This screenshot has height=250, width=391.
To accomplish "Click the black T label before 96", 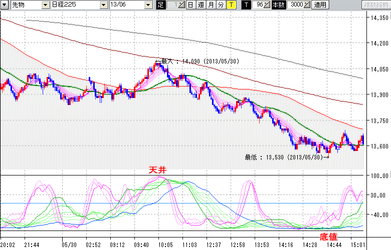I will click(247, 5).
